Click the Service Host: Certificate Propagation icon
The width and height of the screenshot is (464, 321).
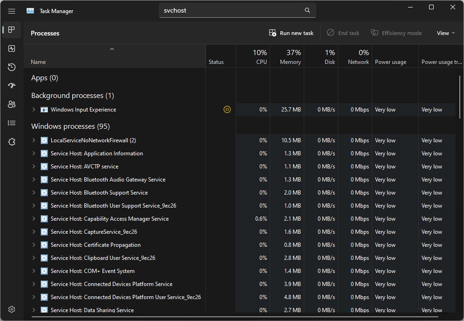click(x=44, y=245)
